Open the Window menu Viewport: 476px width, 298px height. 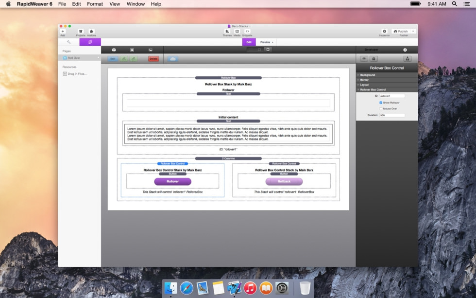pos(136,4)
